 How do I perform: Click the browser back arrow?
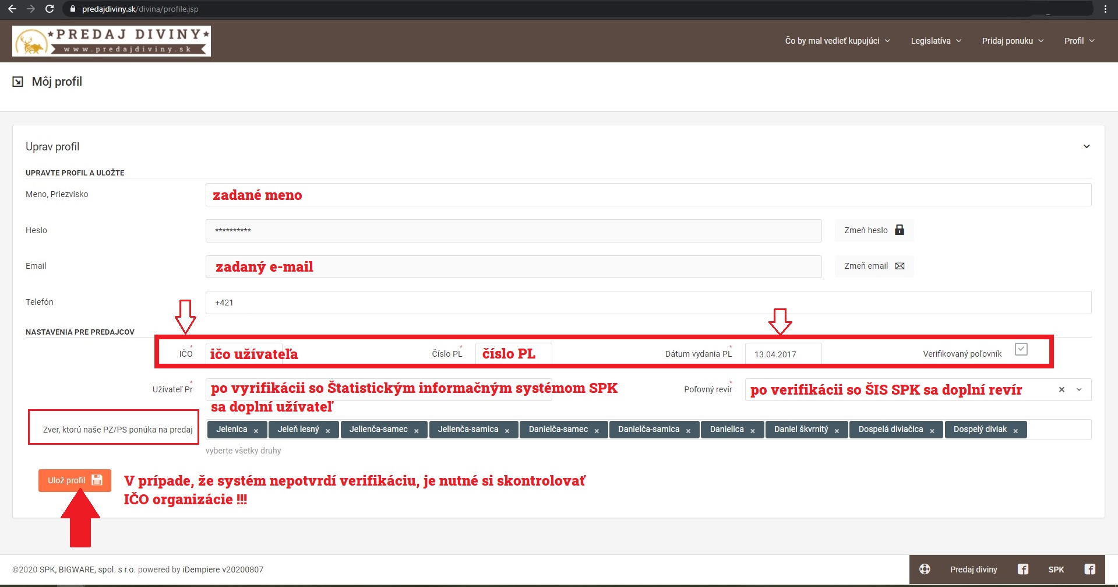point(12,9)
